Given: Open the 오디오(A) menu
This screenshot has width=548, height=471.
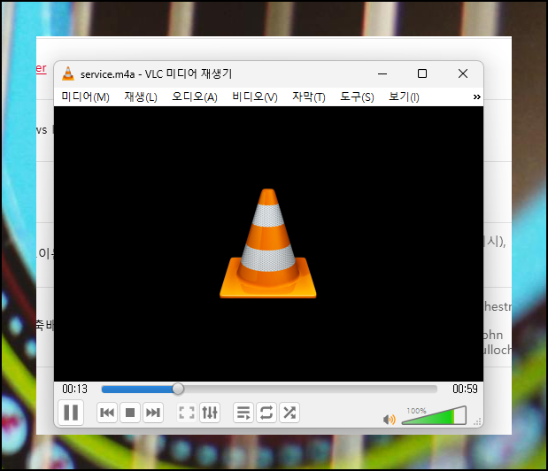Looking at the screenshot, I should click(x=195, y=97).
